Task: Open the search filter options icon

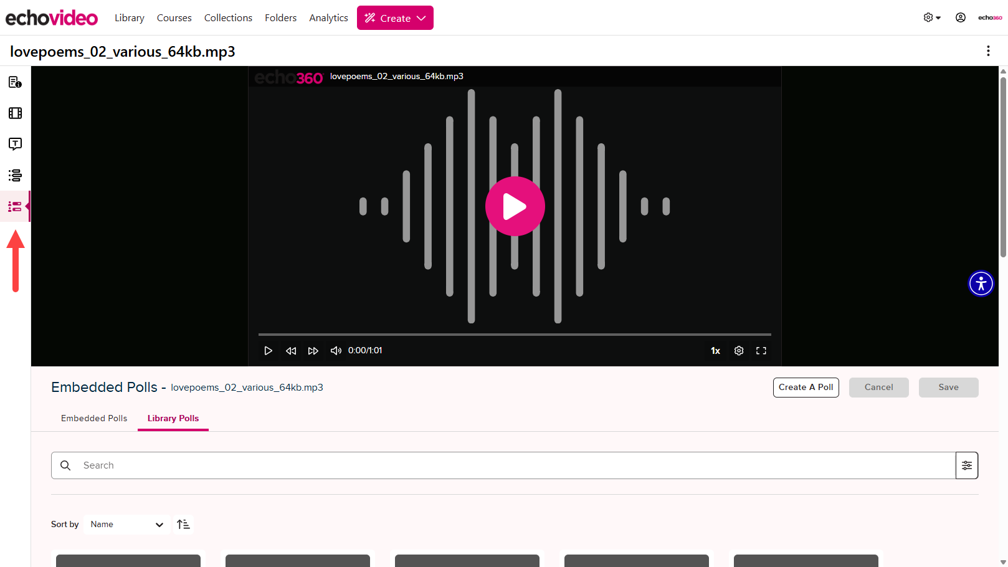Action: pos(967,465)
